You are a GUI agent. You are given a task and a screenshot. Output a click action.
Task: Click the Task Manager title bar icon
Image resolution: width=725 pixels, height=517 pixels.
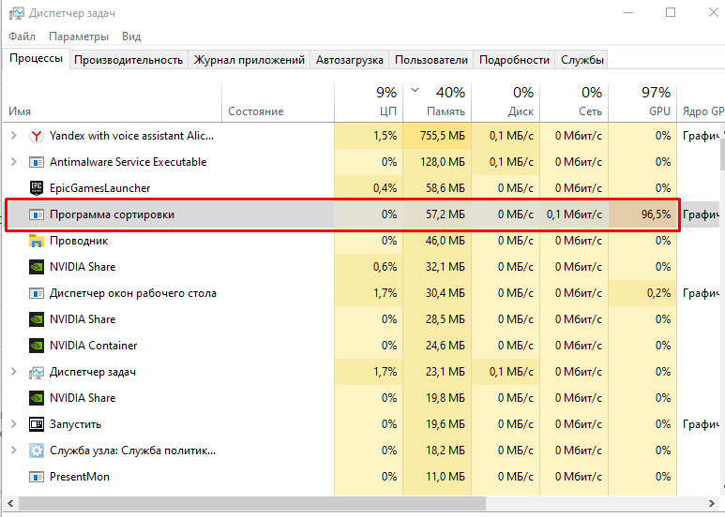click(x=17, y=13)
